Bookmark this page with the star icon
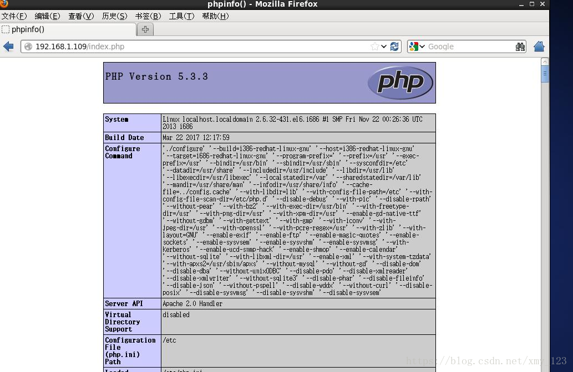The width and height of the screenshot is (573, 372). point(374,46)
